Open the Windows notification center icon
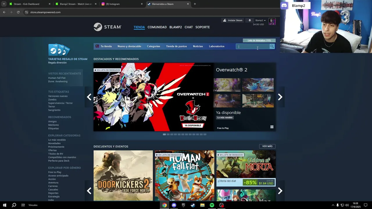 coord(366,205)
